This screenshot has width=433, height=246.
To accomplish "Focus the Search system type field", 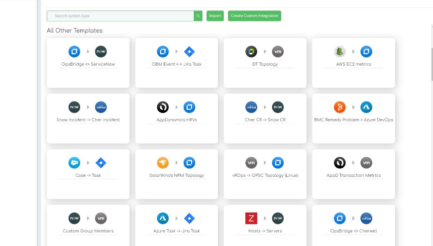I will click(120, 16).
